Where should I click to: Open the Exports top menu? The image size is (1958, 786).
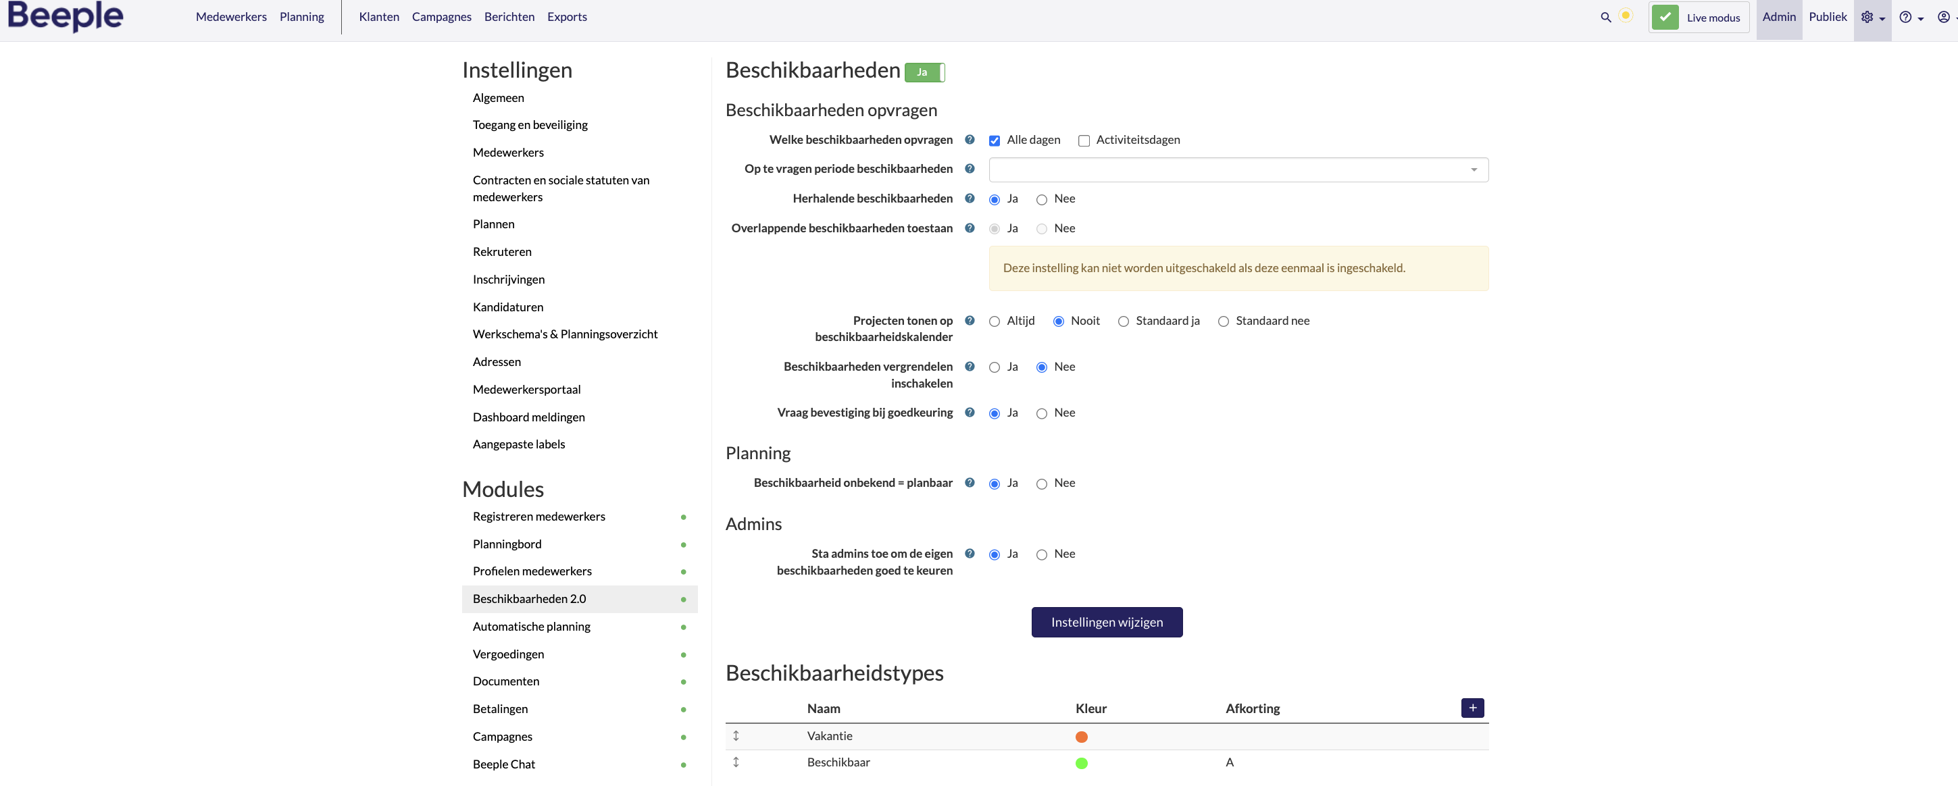click(567, 17)
